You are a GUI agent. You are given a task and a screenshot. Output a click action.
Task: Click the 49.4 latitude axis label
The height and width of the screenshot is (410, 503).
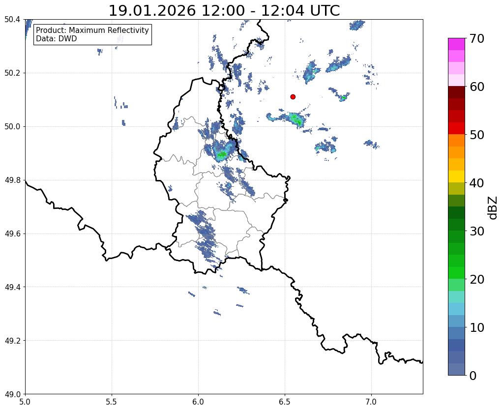tap(12, 287)
